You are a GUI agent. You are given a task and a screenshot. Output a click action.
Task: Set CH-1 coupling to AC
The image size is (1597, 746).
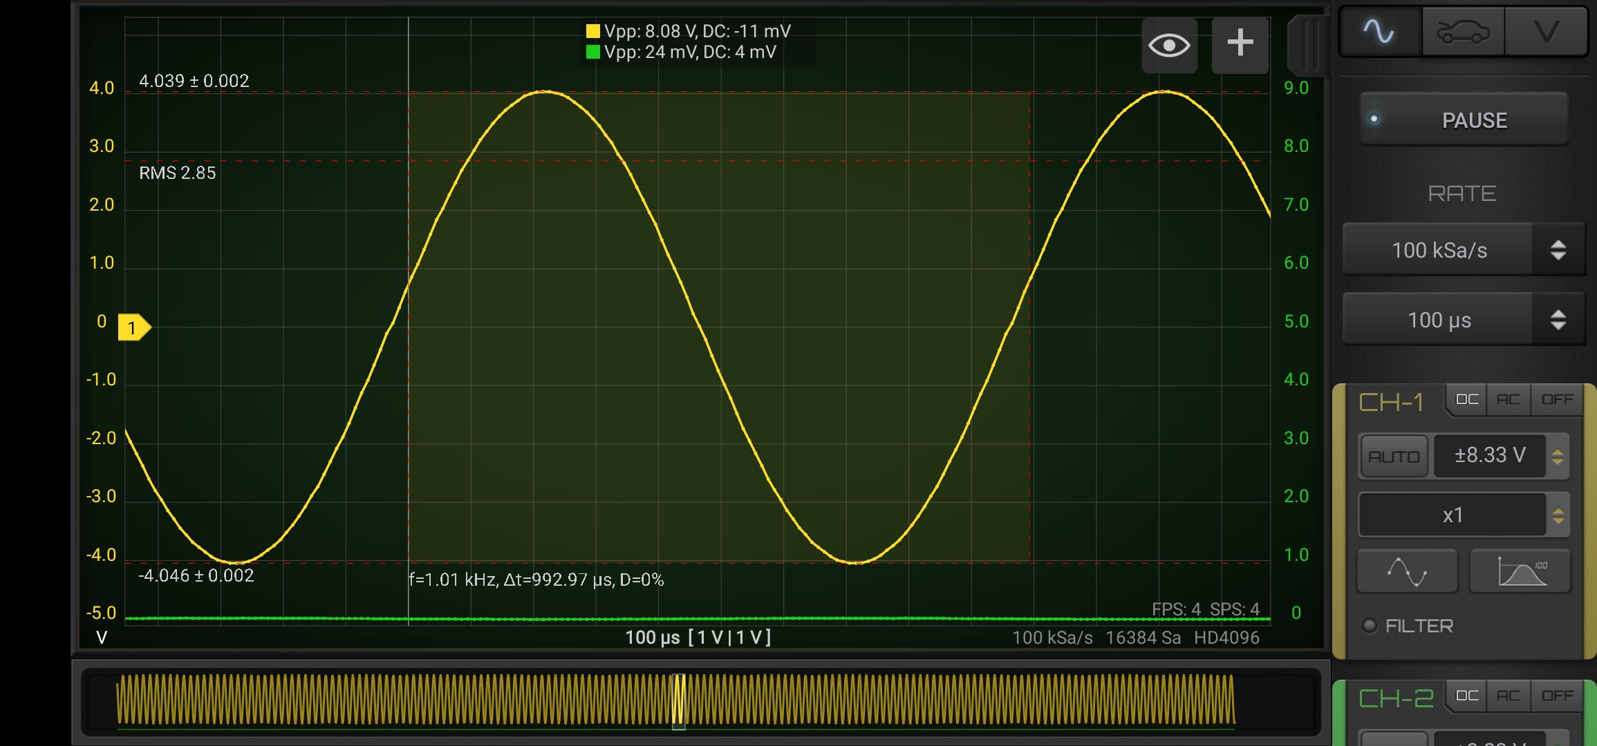click(x=1509, y=400)
